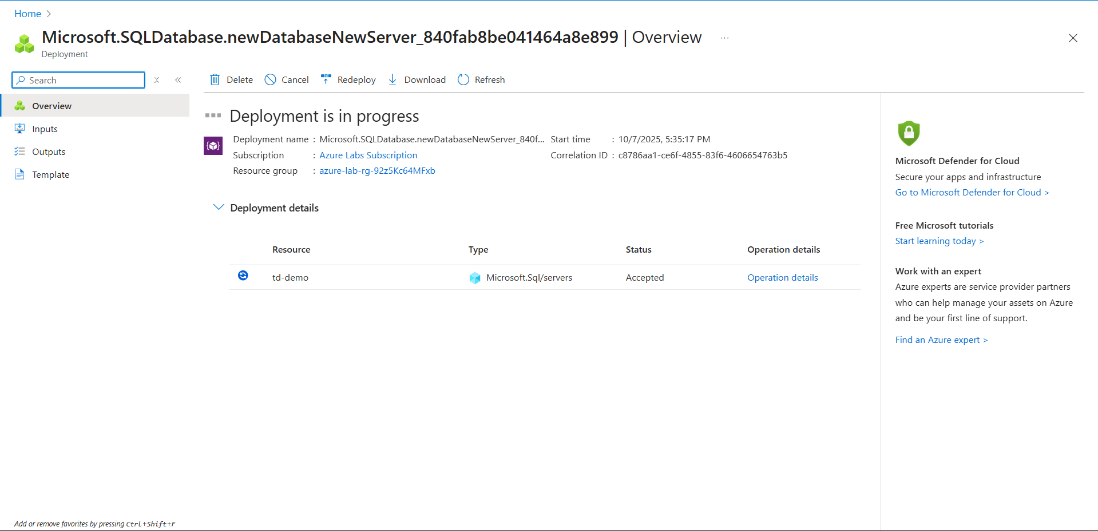1098x531 pixels.
Task: Click the Redeploy toolbar icon
Action: [326, 79]
